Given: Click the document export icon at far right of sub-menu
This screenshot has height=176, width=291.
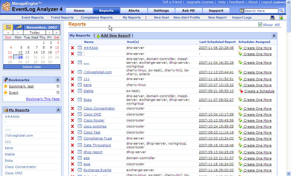Looking at the screenshot, I should (x=281, y=17).
